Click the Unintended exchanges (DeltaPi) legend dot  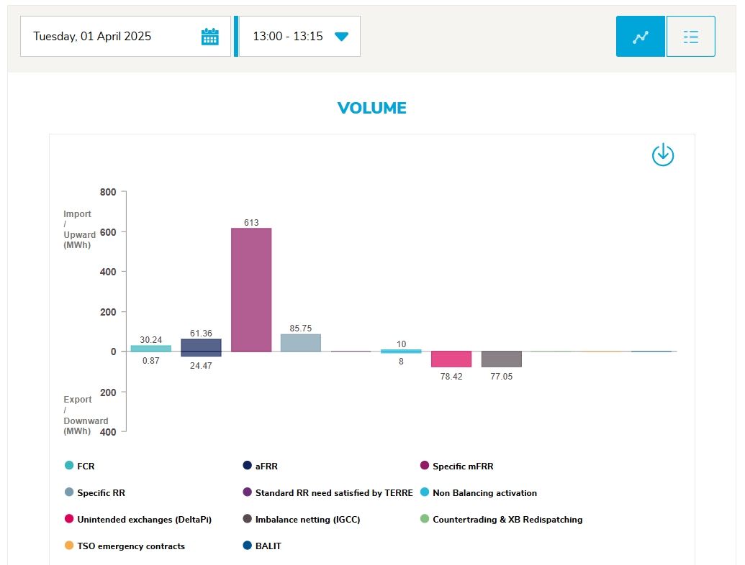click(69, 519)
